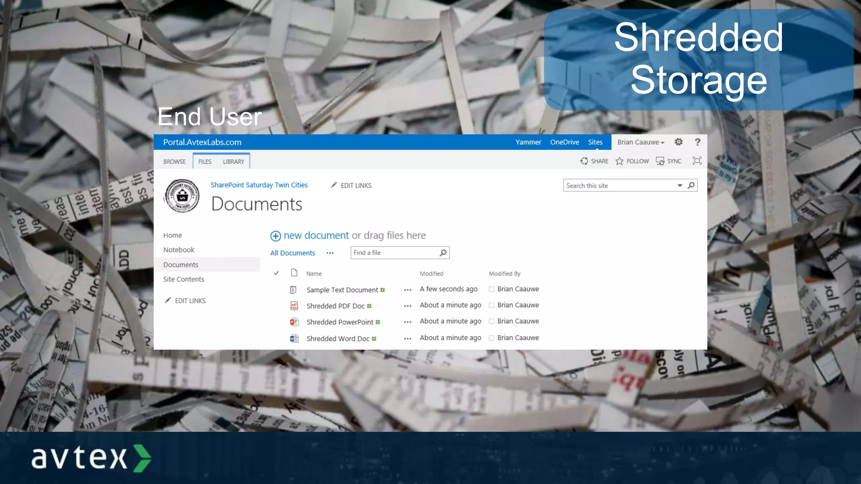Open the Shredded Word Doc file
The width and height of the screenshot is (861, 484).
click(338, 339)
